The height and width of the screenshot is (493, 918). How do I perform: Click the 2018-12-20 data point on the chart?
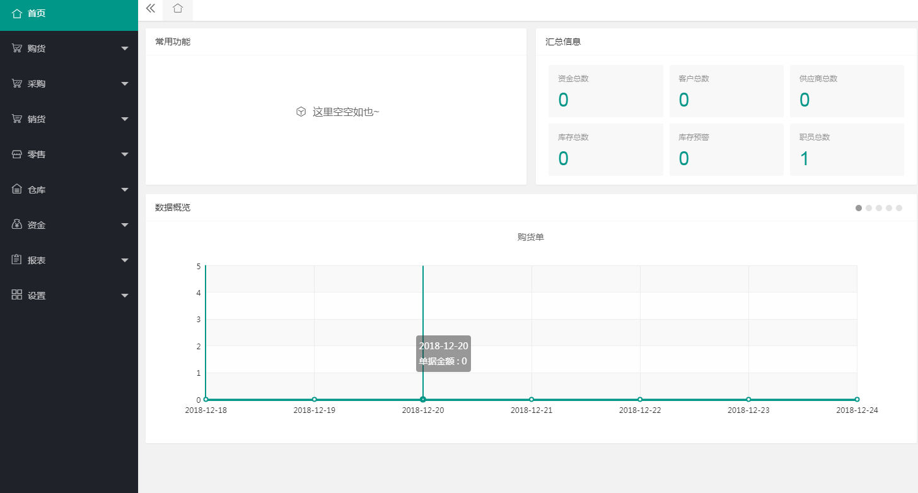pyautogui.click(x=422, y=399)
